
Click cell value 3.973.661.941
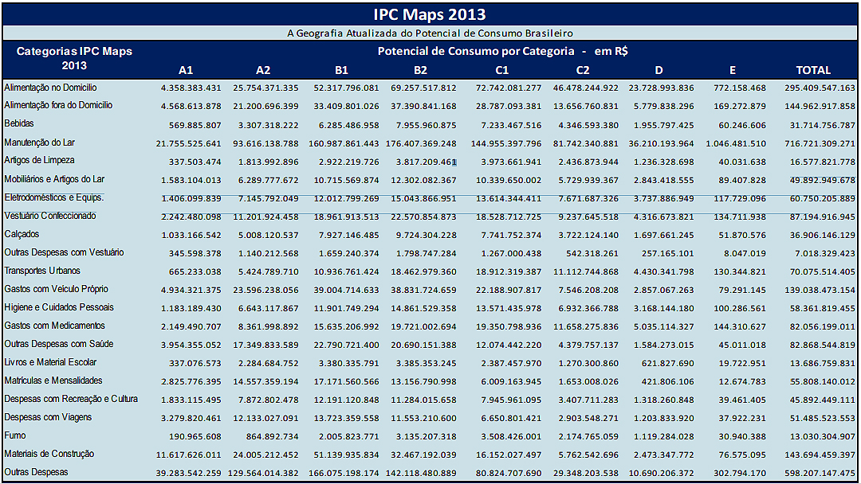[x=511, y=162]
